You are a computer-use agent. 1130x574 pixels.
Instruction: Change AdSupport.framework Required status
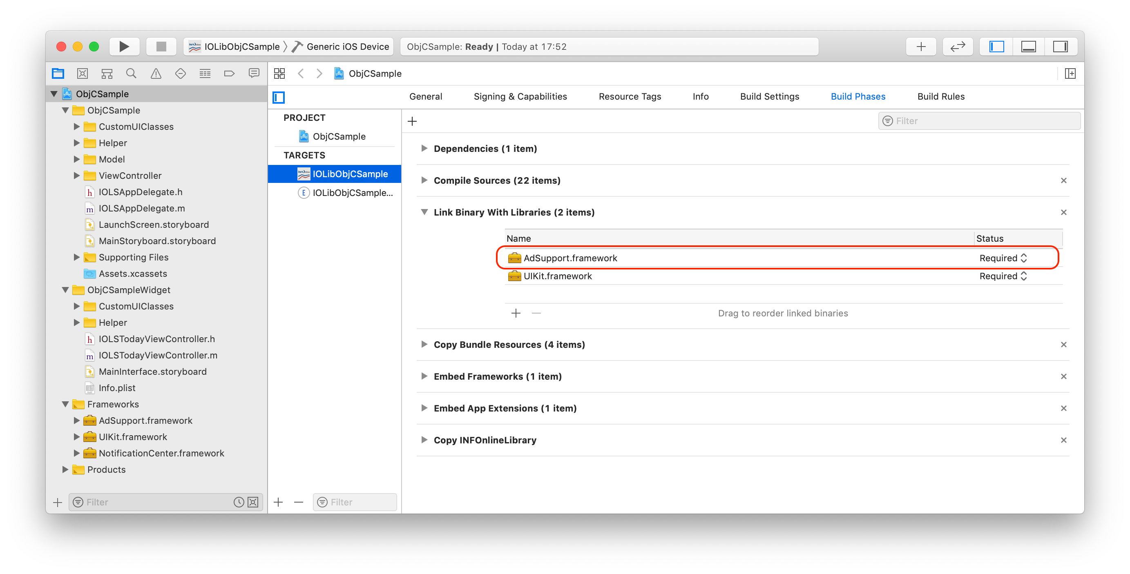click(x=1003, y=258)
